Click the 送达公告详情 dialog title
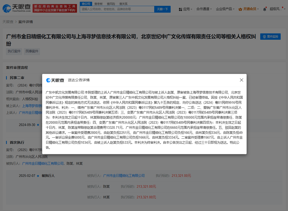The height and width of the screenshot is (211, 288). [78, 80]
